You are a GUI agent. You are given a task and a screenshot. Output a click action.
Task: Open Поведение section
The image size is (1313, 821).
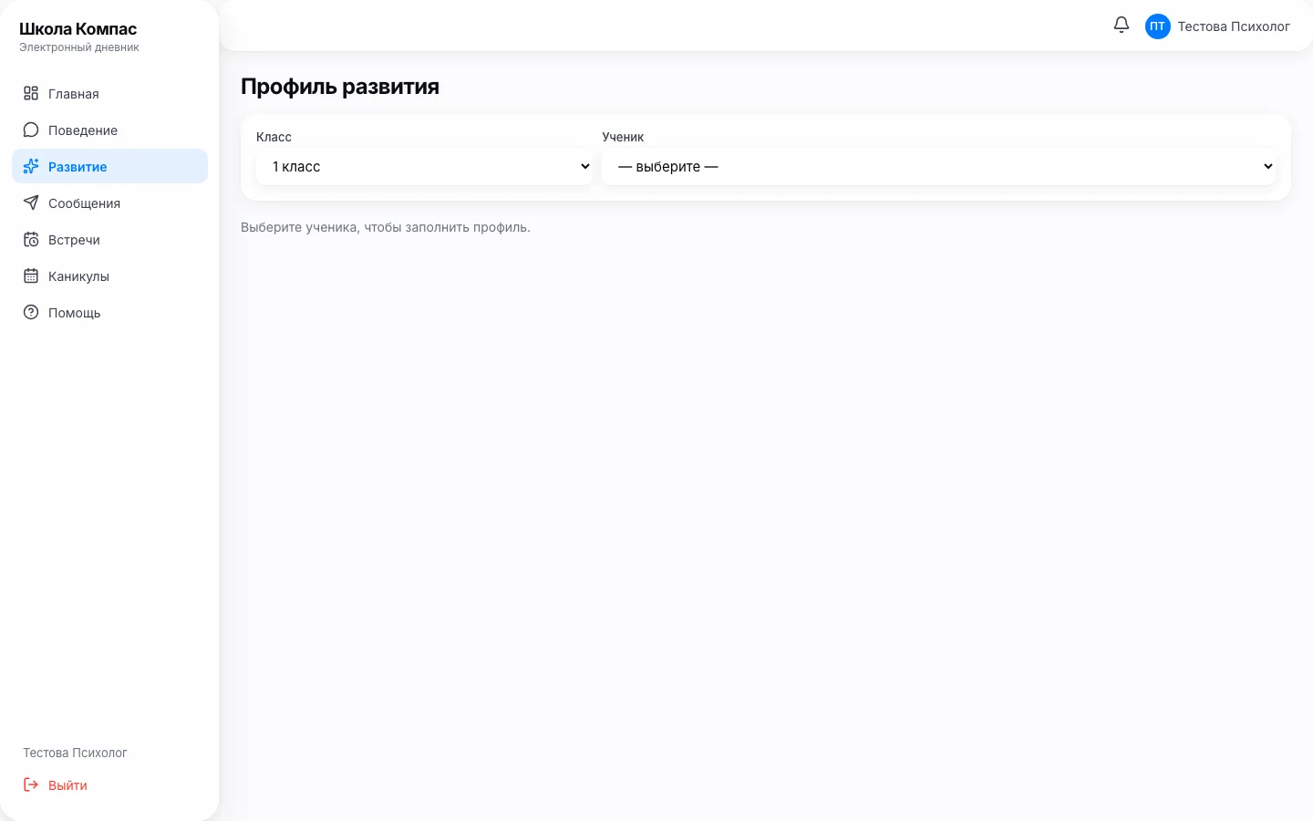click(109, 130)
